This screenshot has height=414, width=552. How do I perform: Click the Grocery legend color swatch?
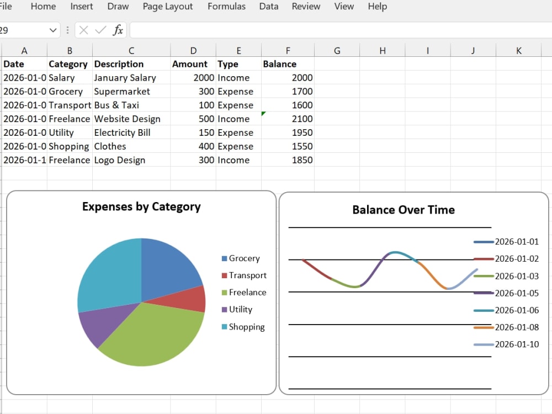click(x=224, y=258)
